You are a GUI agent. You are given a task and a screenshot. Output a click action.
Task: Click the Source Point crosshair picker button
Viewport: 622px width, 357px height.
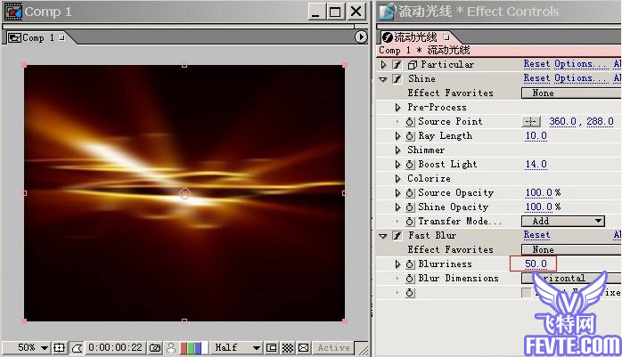pos(531,121)
